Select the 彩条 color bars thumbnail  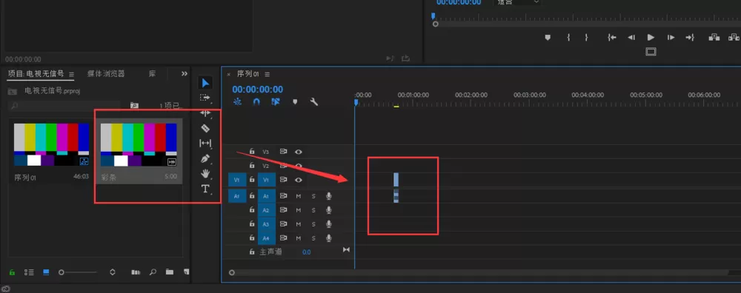coord(139,144)
